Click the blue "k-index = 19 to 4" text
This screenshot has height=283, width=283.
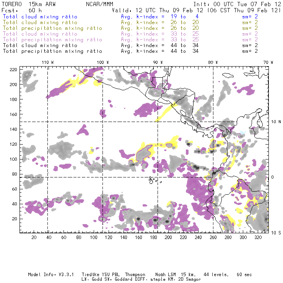click(168, 16)
